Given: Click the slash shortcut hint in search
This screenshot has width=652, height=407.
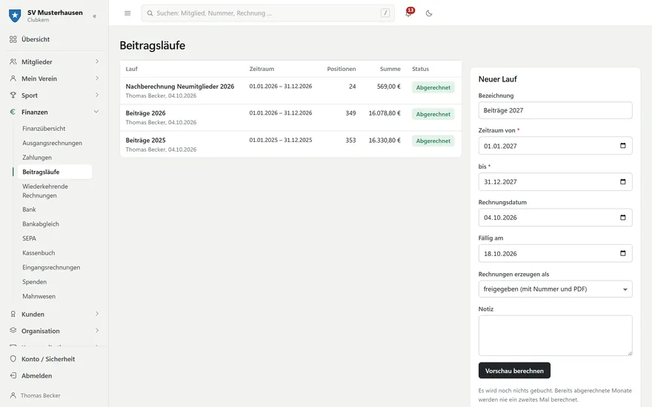Looking at the screenshot, I should pyautogui.click(x=385, y=13).
